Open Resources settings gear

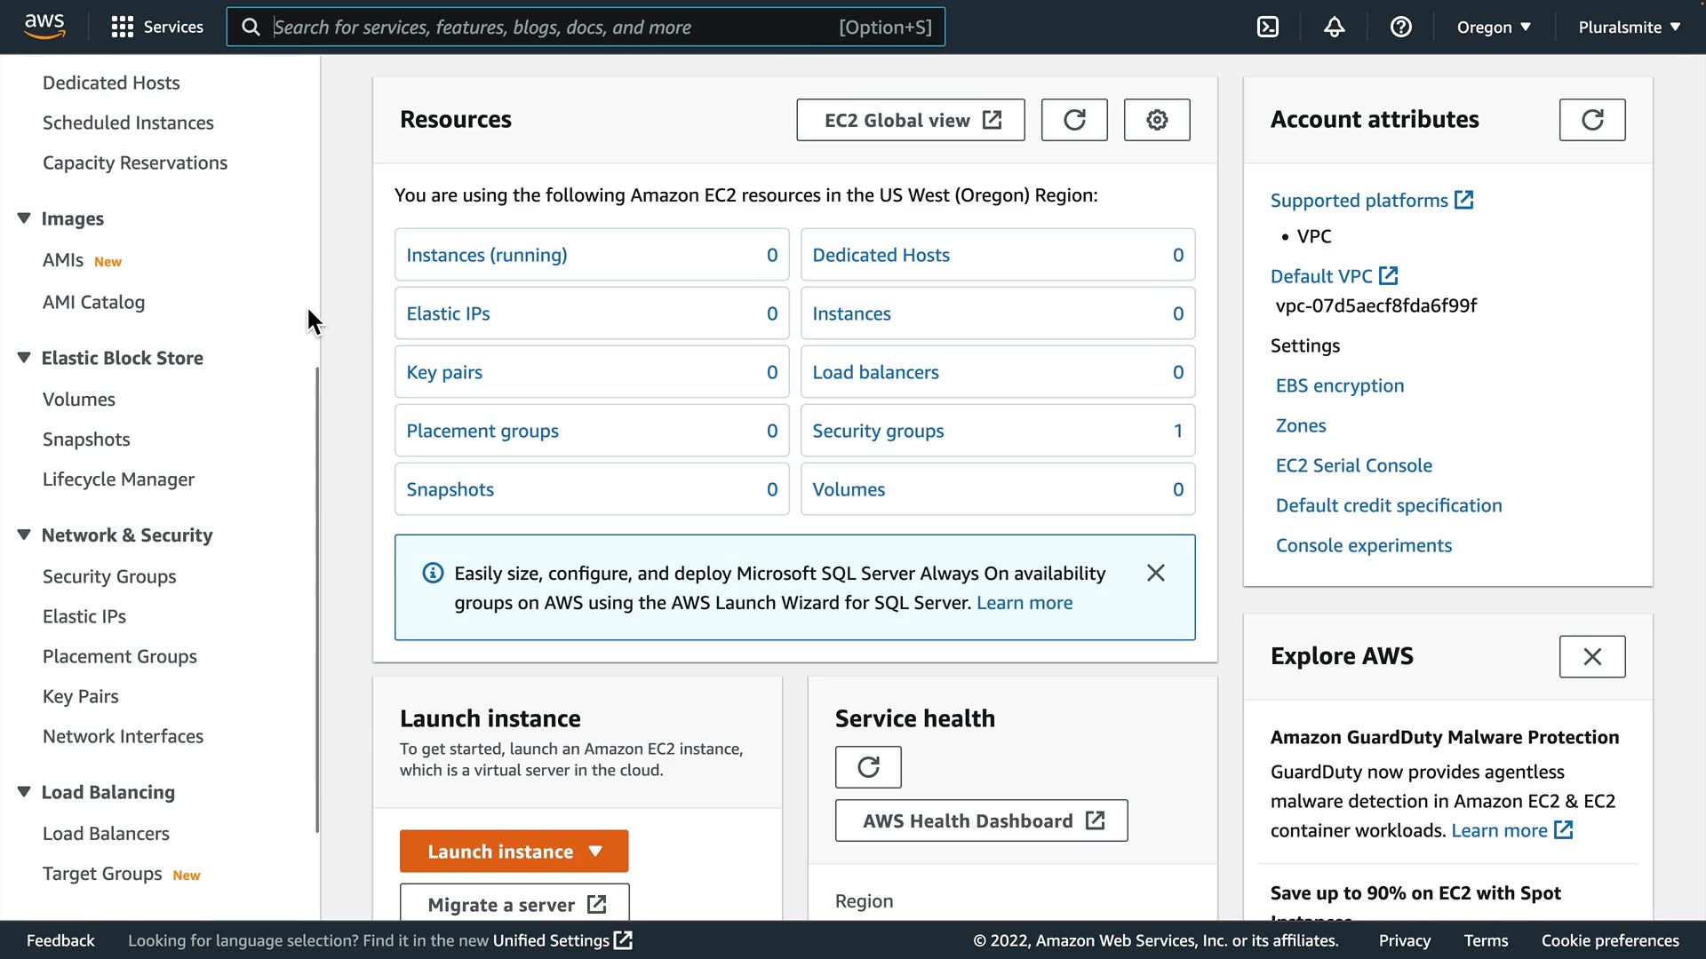click(x=1157, y=120)
